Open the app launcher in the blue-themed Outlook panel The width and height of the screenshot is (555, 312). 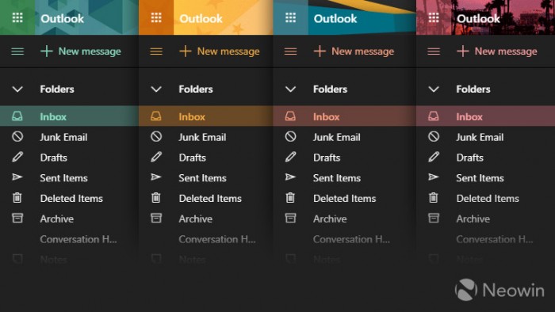[x=291, y=17]
